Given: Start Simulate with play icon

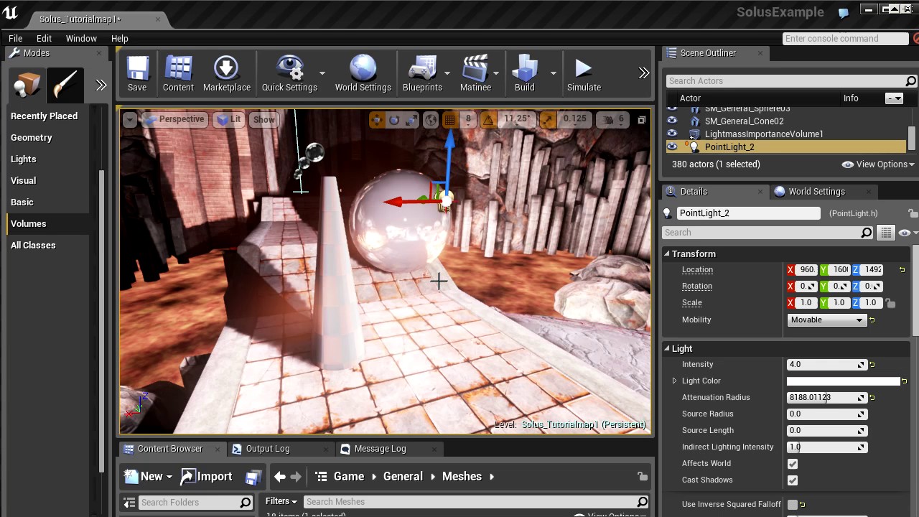Looking at the screenshot, I should 584,74.
